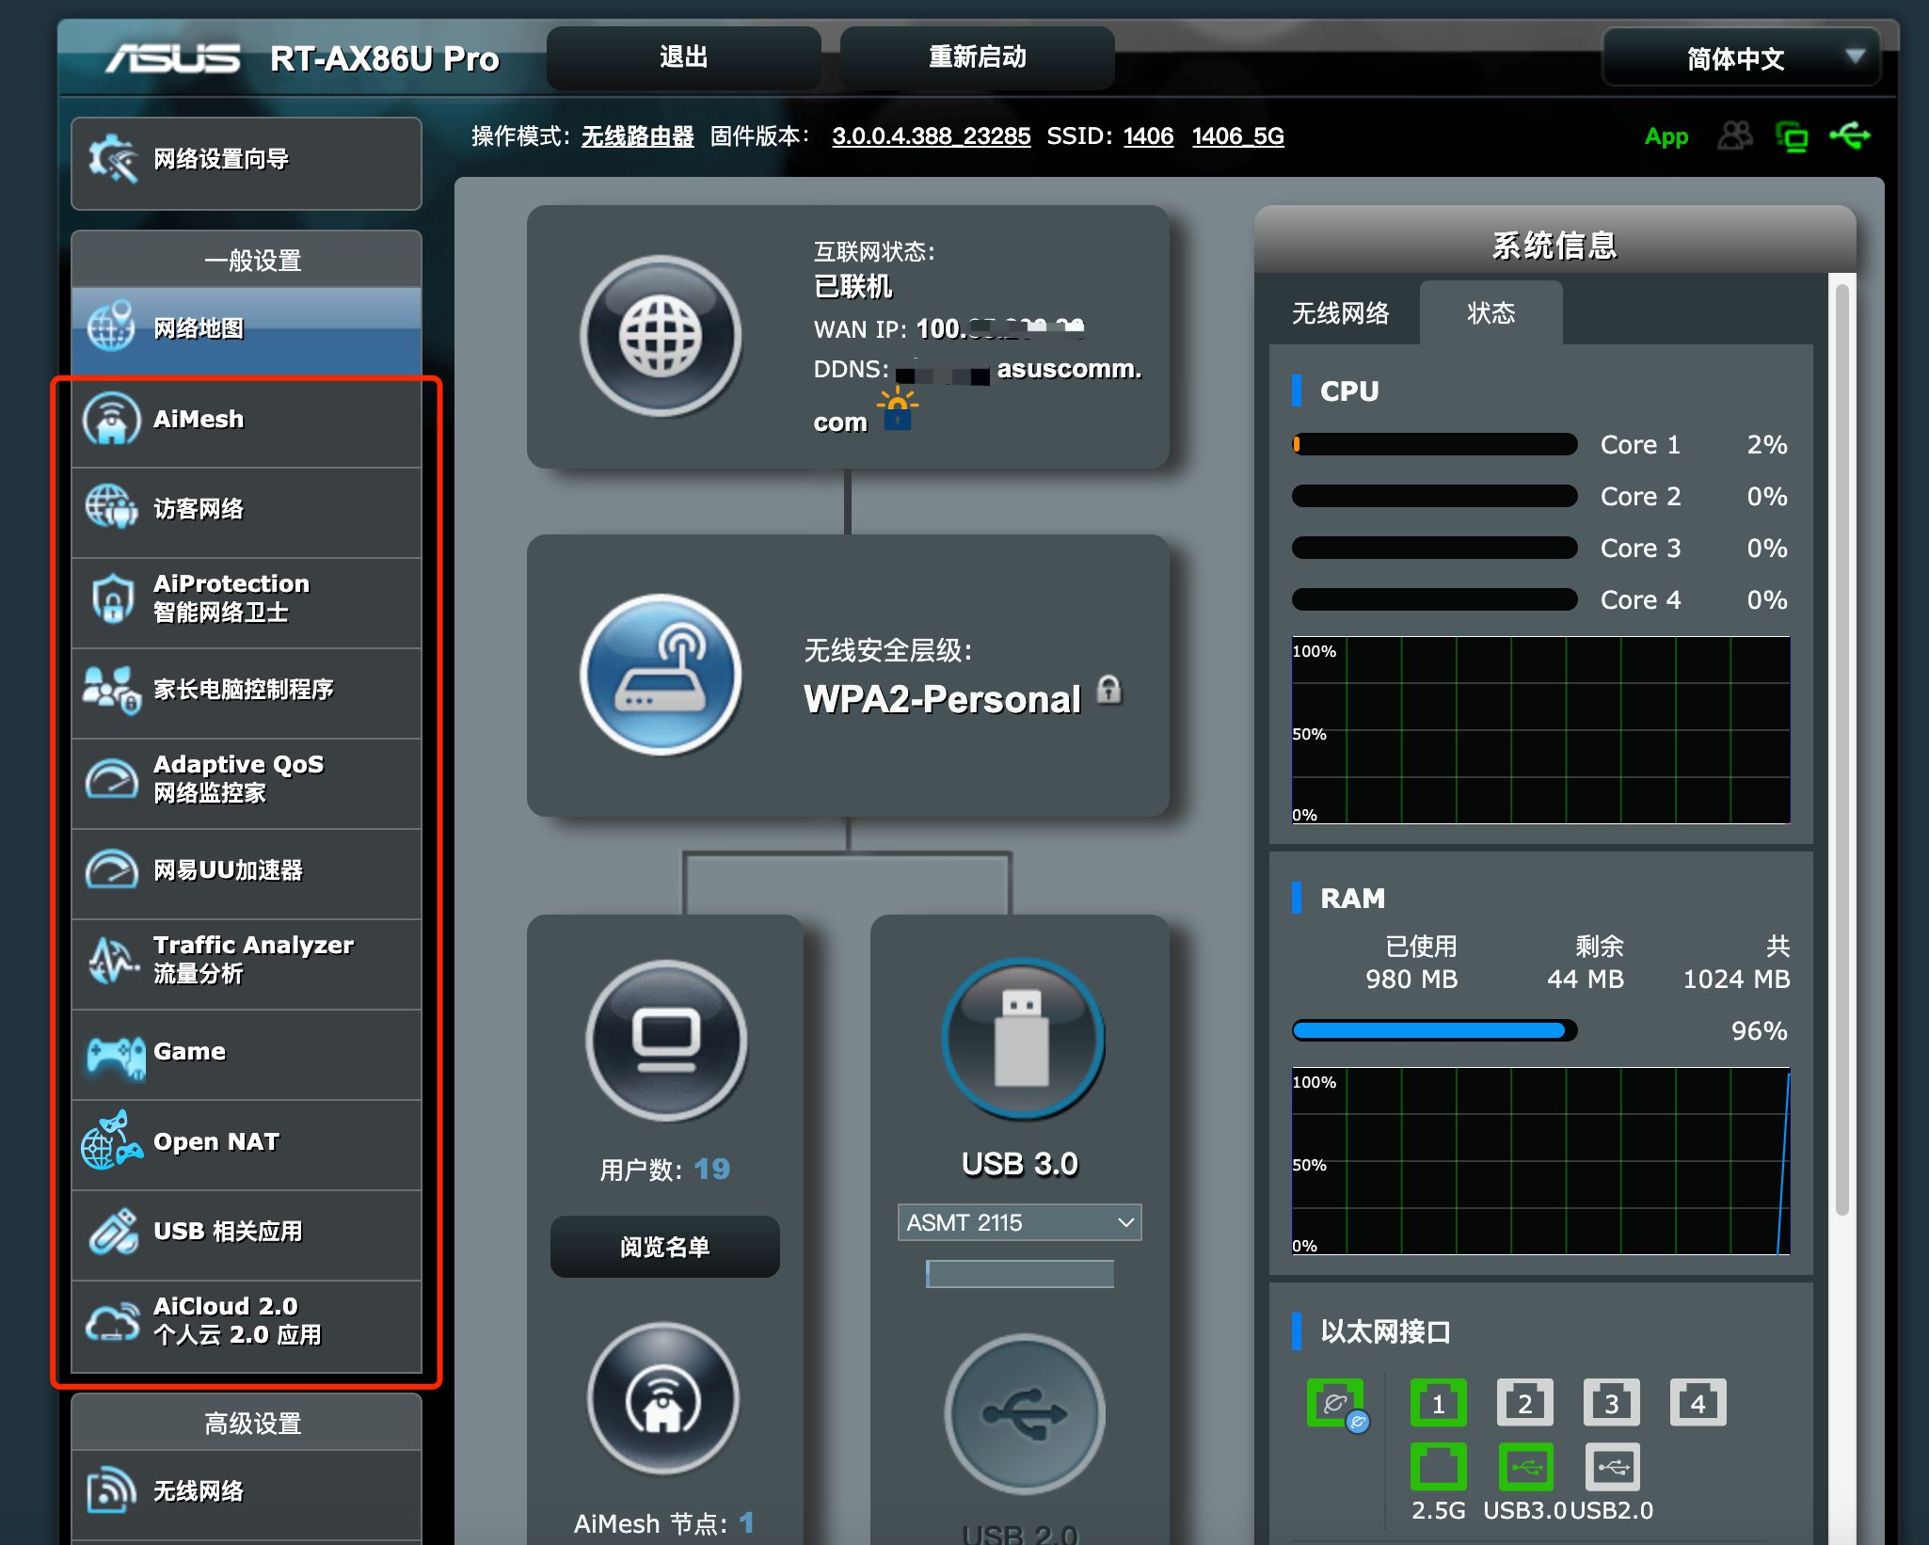This screenshot has height=1545, width=1929.
Task: Click the USB3.0 port status icon
Action: [1524, 1467]
